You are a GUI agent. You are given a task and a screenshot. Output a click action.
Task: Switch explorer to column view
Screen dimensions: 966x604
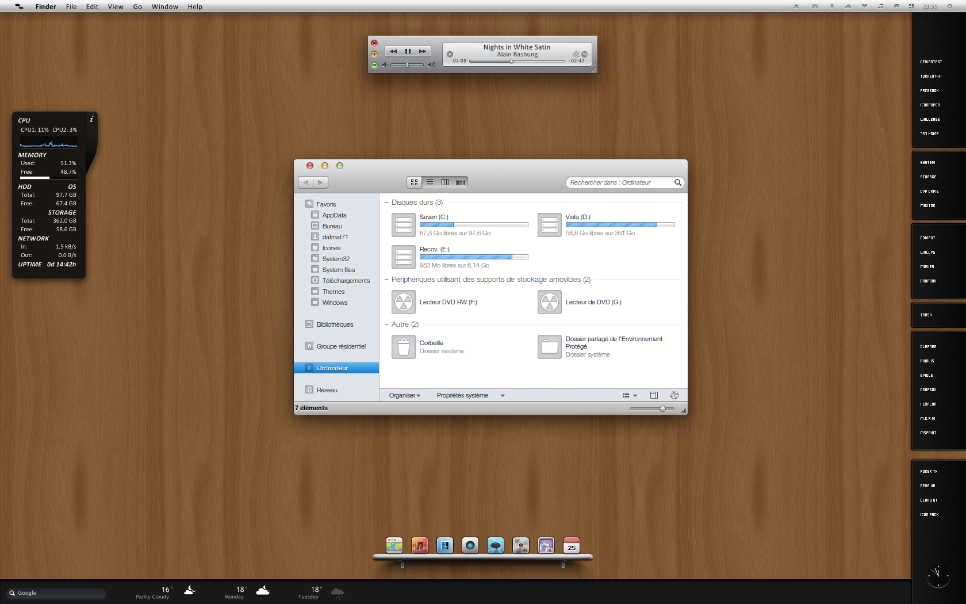point(445,182)
